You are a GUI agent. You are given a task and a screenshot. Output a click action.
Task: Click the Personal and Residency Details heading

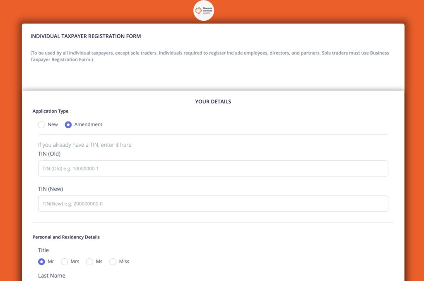(66, 237)
